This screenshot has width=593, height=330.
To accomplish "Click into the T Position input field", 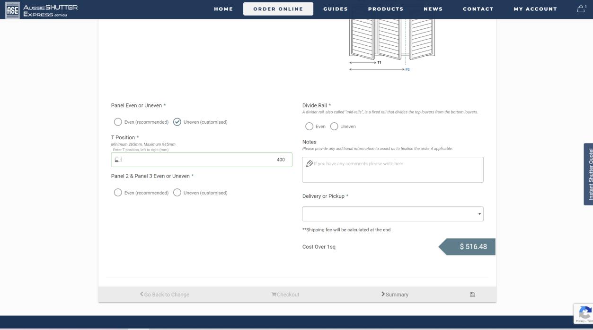I will [201, 160].
